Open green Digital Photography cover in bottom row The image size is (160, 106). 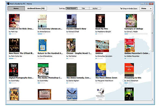[x=129, y=94]
